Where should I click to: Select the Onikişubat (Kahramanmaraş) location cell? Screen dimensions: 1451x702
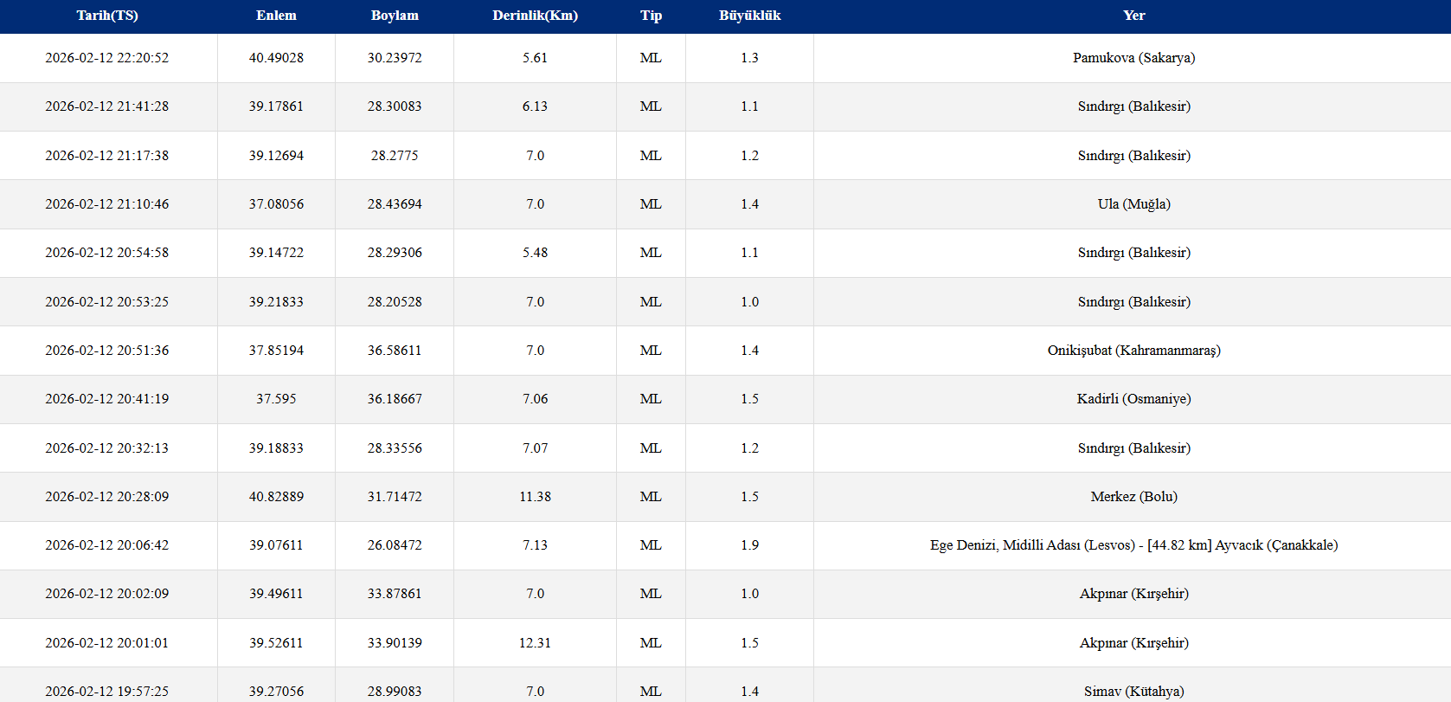pos(1133,351)
